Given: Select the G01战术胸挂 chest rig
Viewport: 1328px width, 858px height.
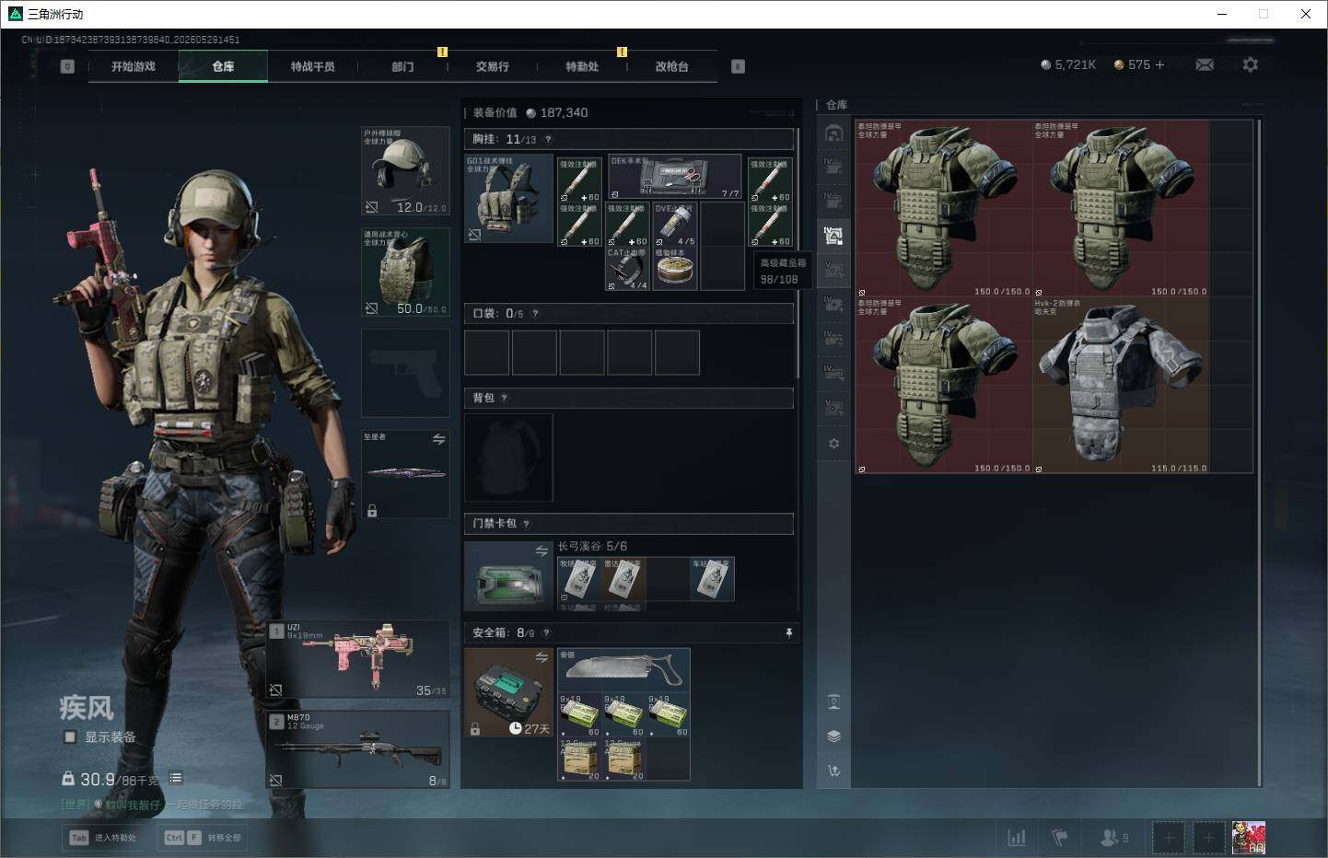Looking at the screenshot, I should (x=508, y=198).
